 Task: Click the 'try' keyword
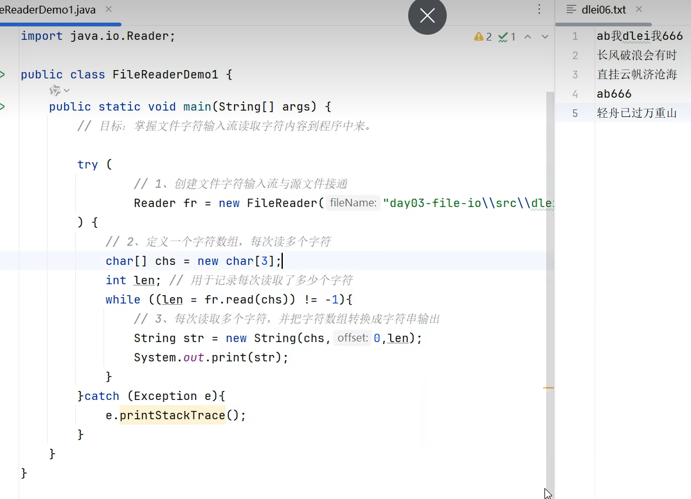(x=87, y=165)
